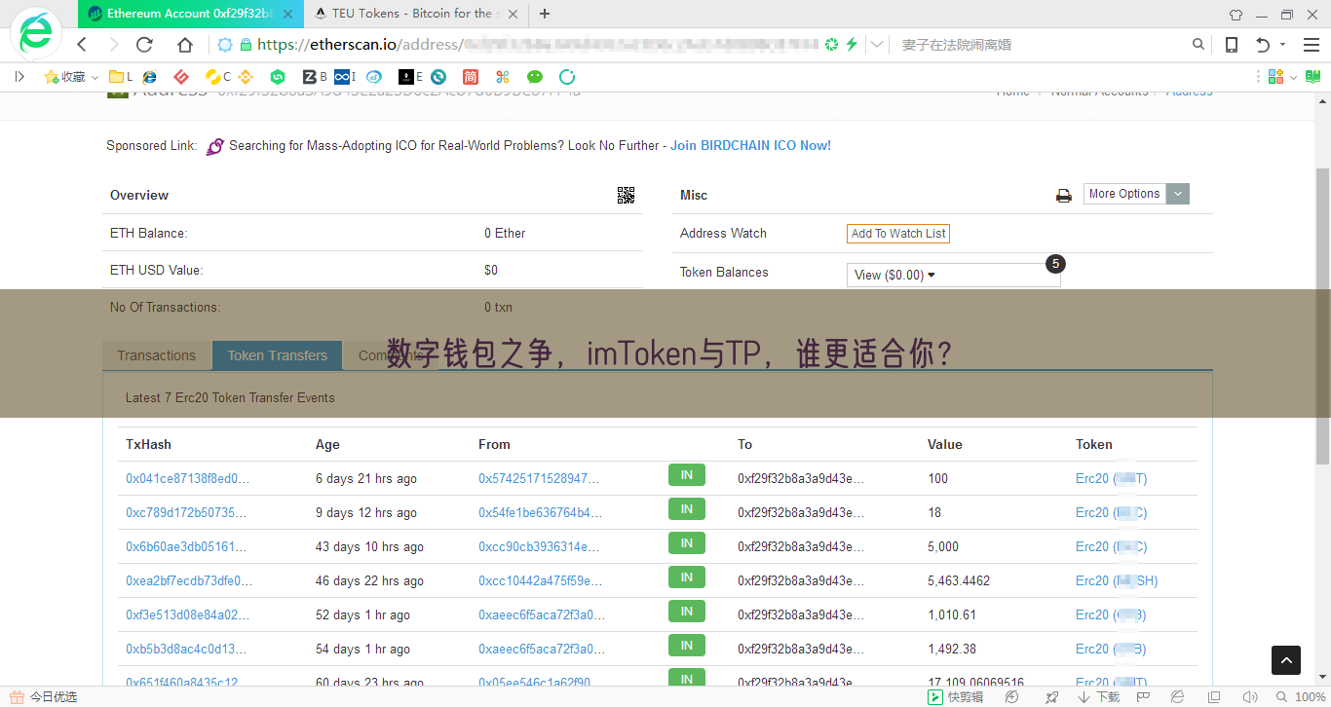
Task: Click the 100% zoom level control
Action: point(1302,697)
